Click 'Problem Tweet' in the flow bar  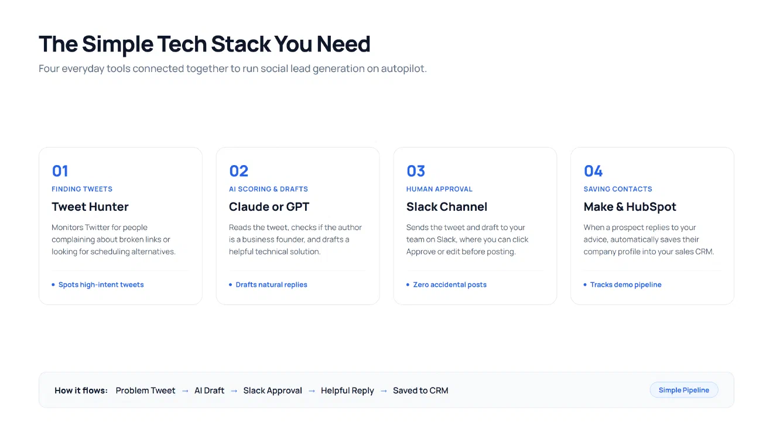(146, 391)
